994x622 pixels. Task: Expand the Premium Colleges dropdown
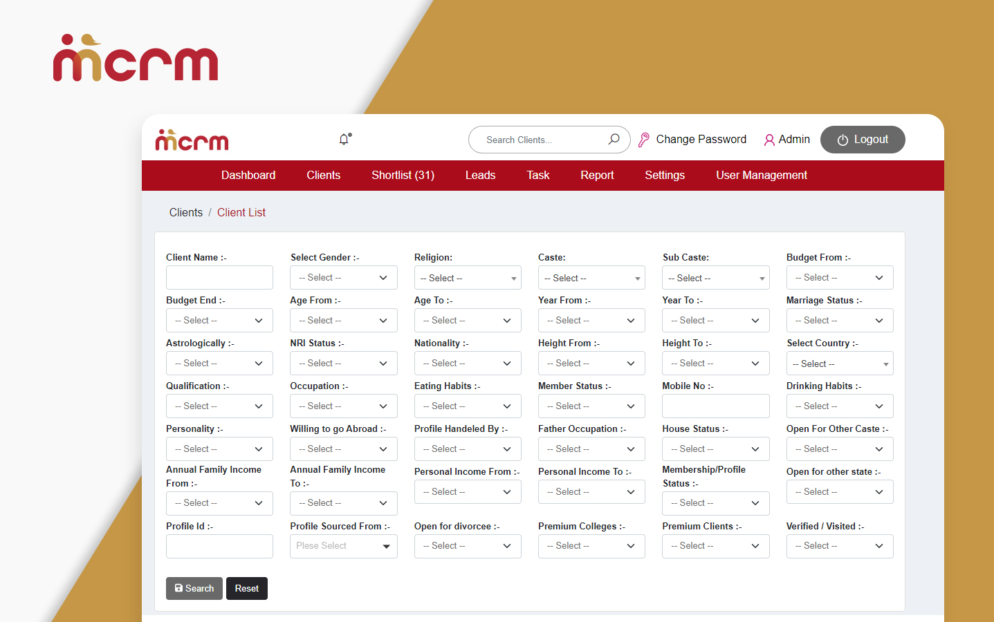pyautogui.click(x=591, y=546)
